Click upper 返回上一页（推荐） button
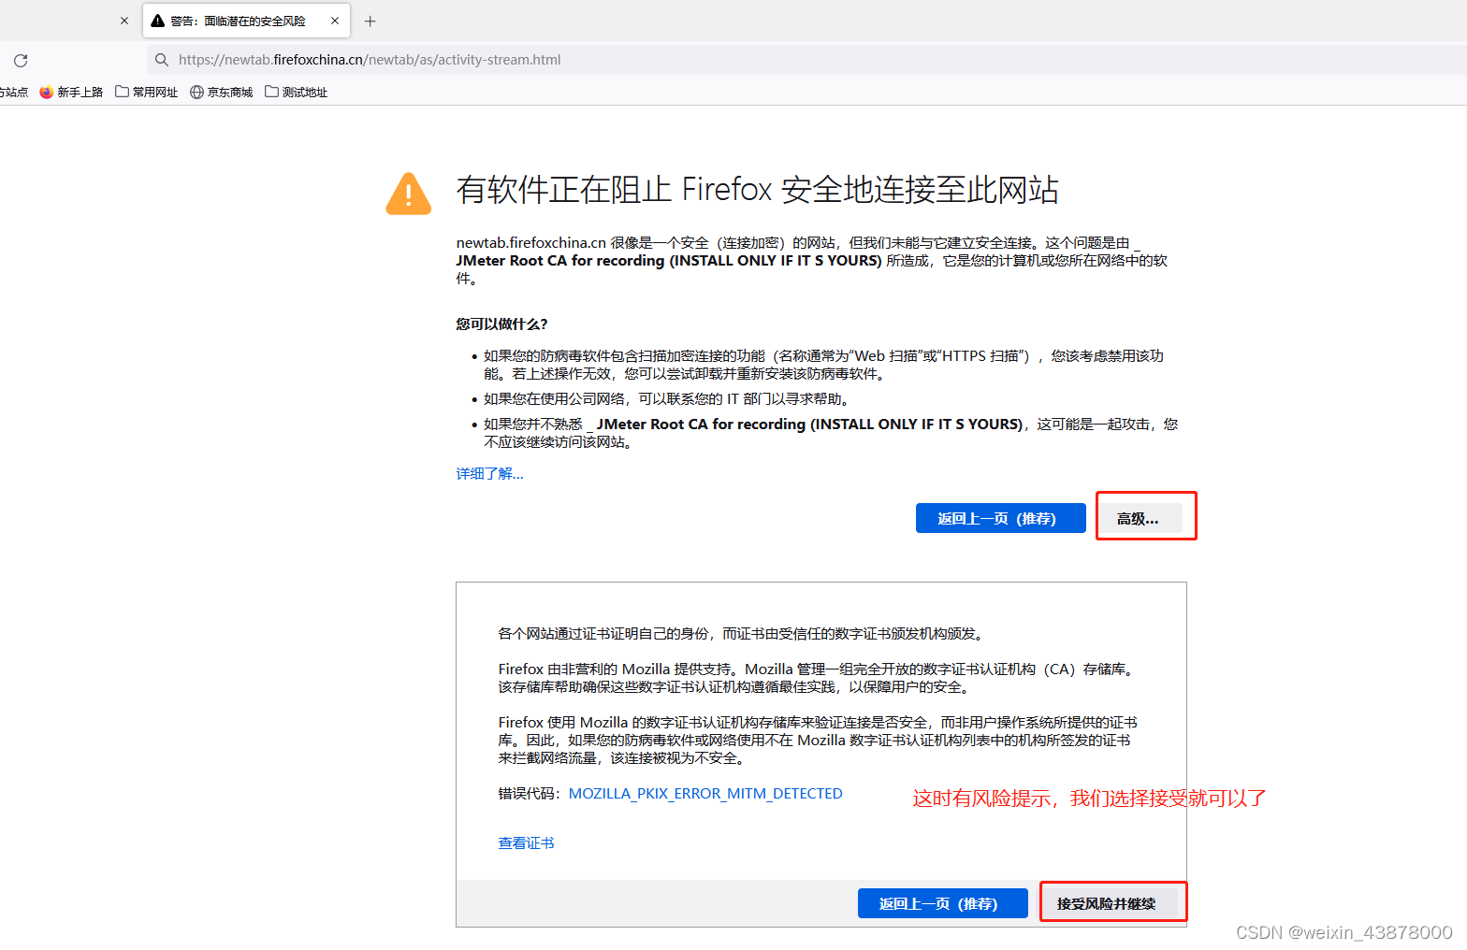 click(1001, 518)
